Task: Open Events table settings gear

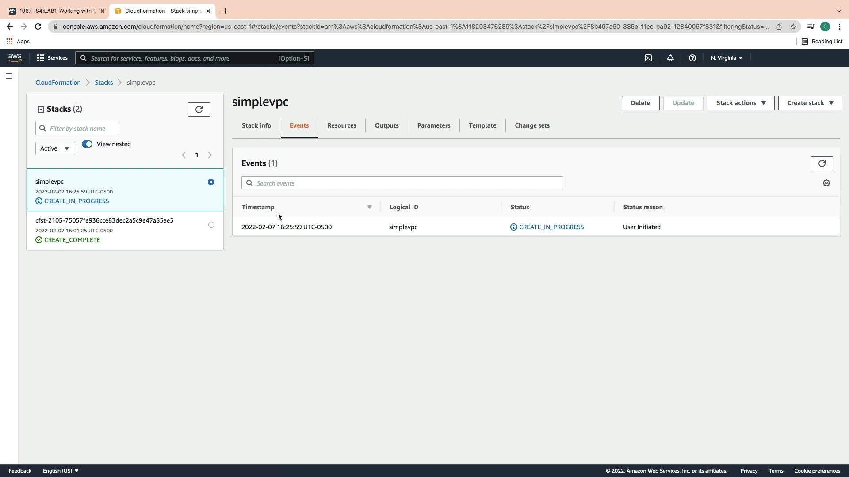Action: pyautogui.click(x=826, y=183)
